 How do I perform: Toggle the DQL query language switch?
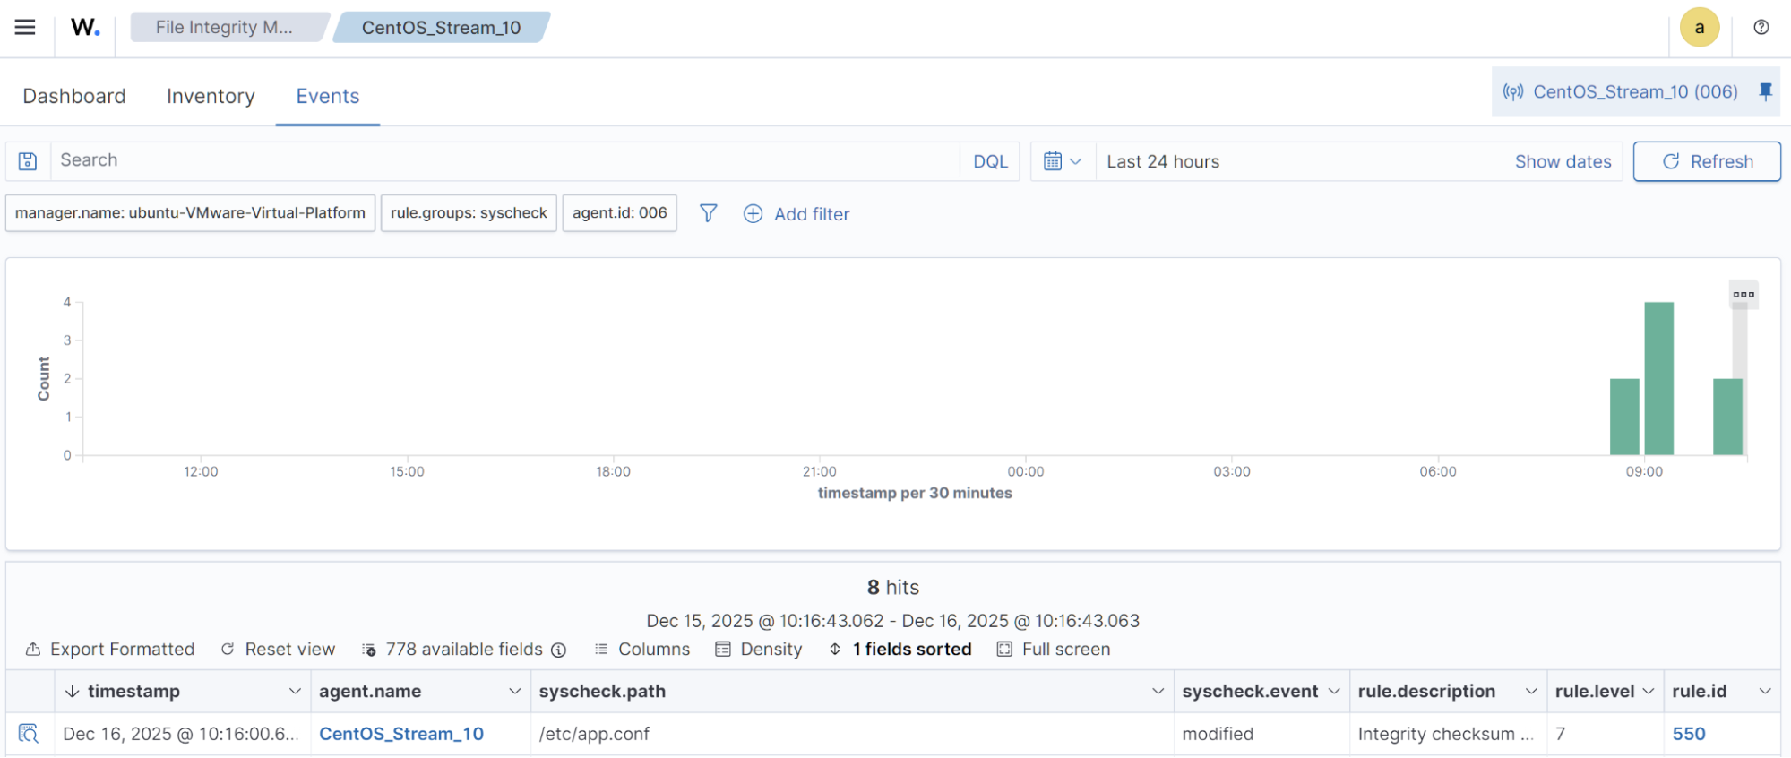[990, 161]
